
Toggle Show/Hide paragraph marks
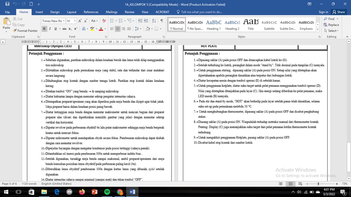(162, 21)
